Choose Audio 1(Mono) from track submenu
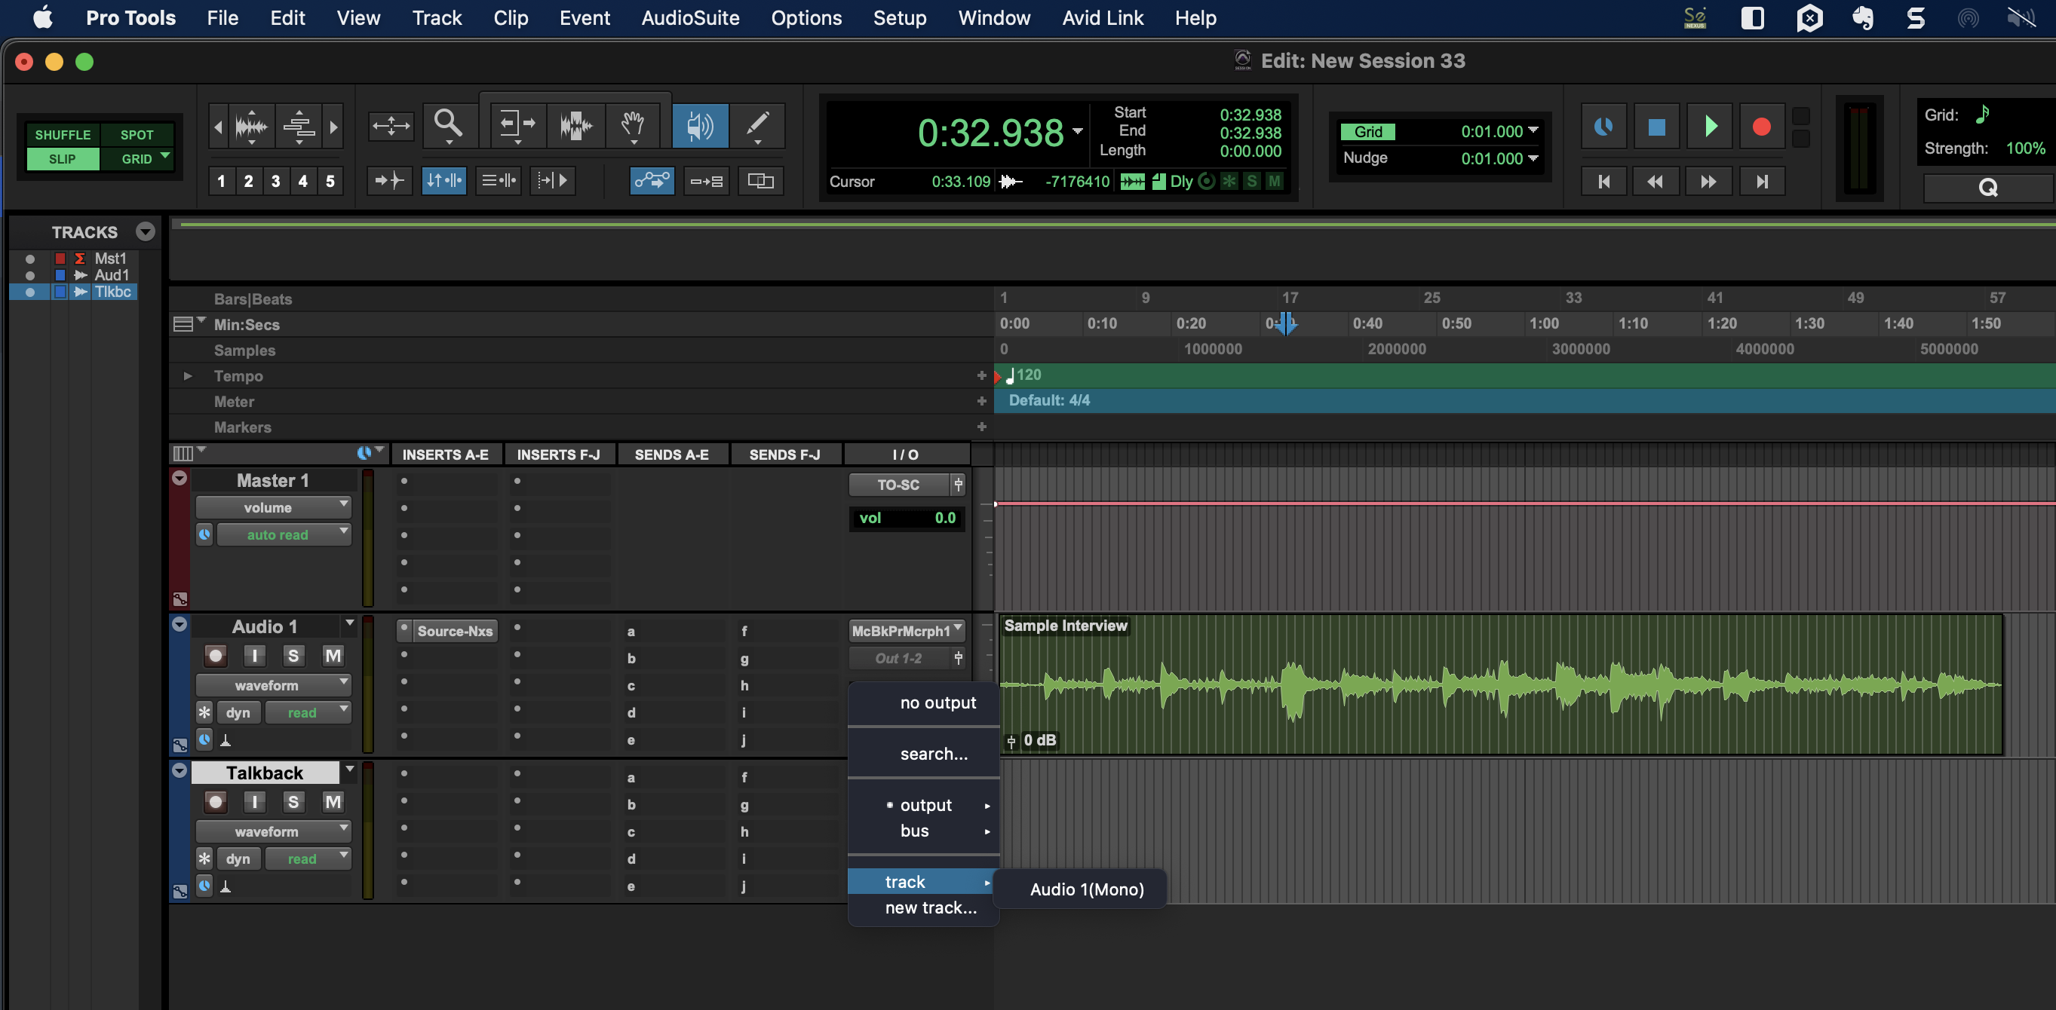 (1086, 889)
